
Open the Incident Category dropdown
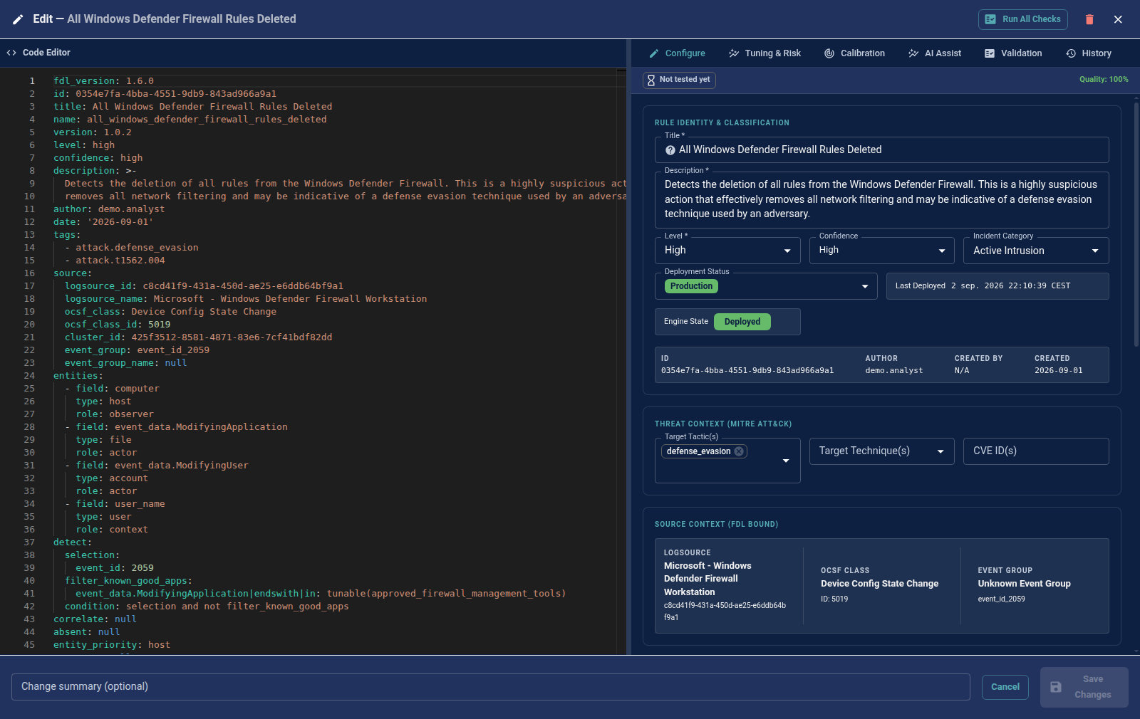(1036, 251)
